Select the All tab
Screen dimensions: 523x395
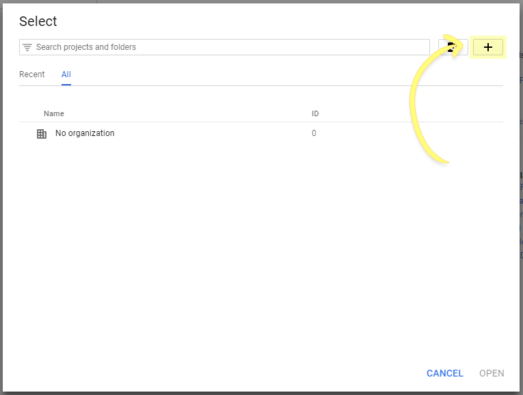(66, 74)
